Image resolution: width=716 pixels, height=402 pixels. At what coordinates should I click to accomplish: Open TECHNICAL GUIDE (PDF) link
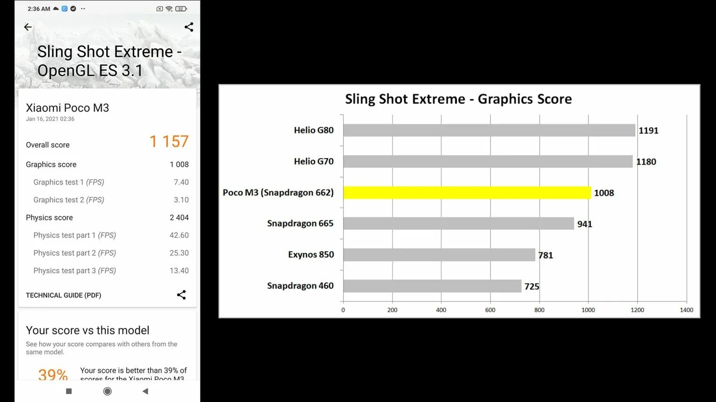click(63, 295)
